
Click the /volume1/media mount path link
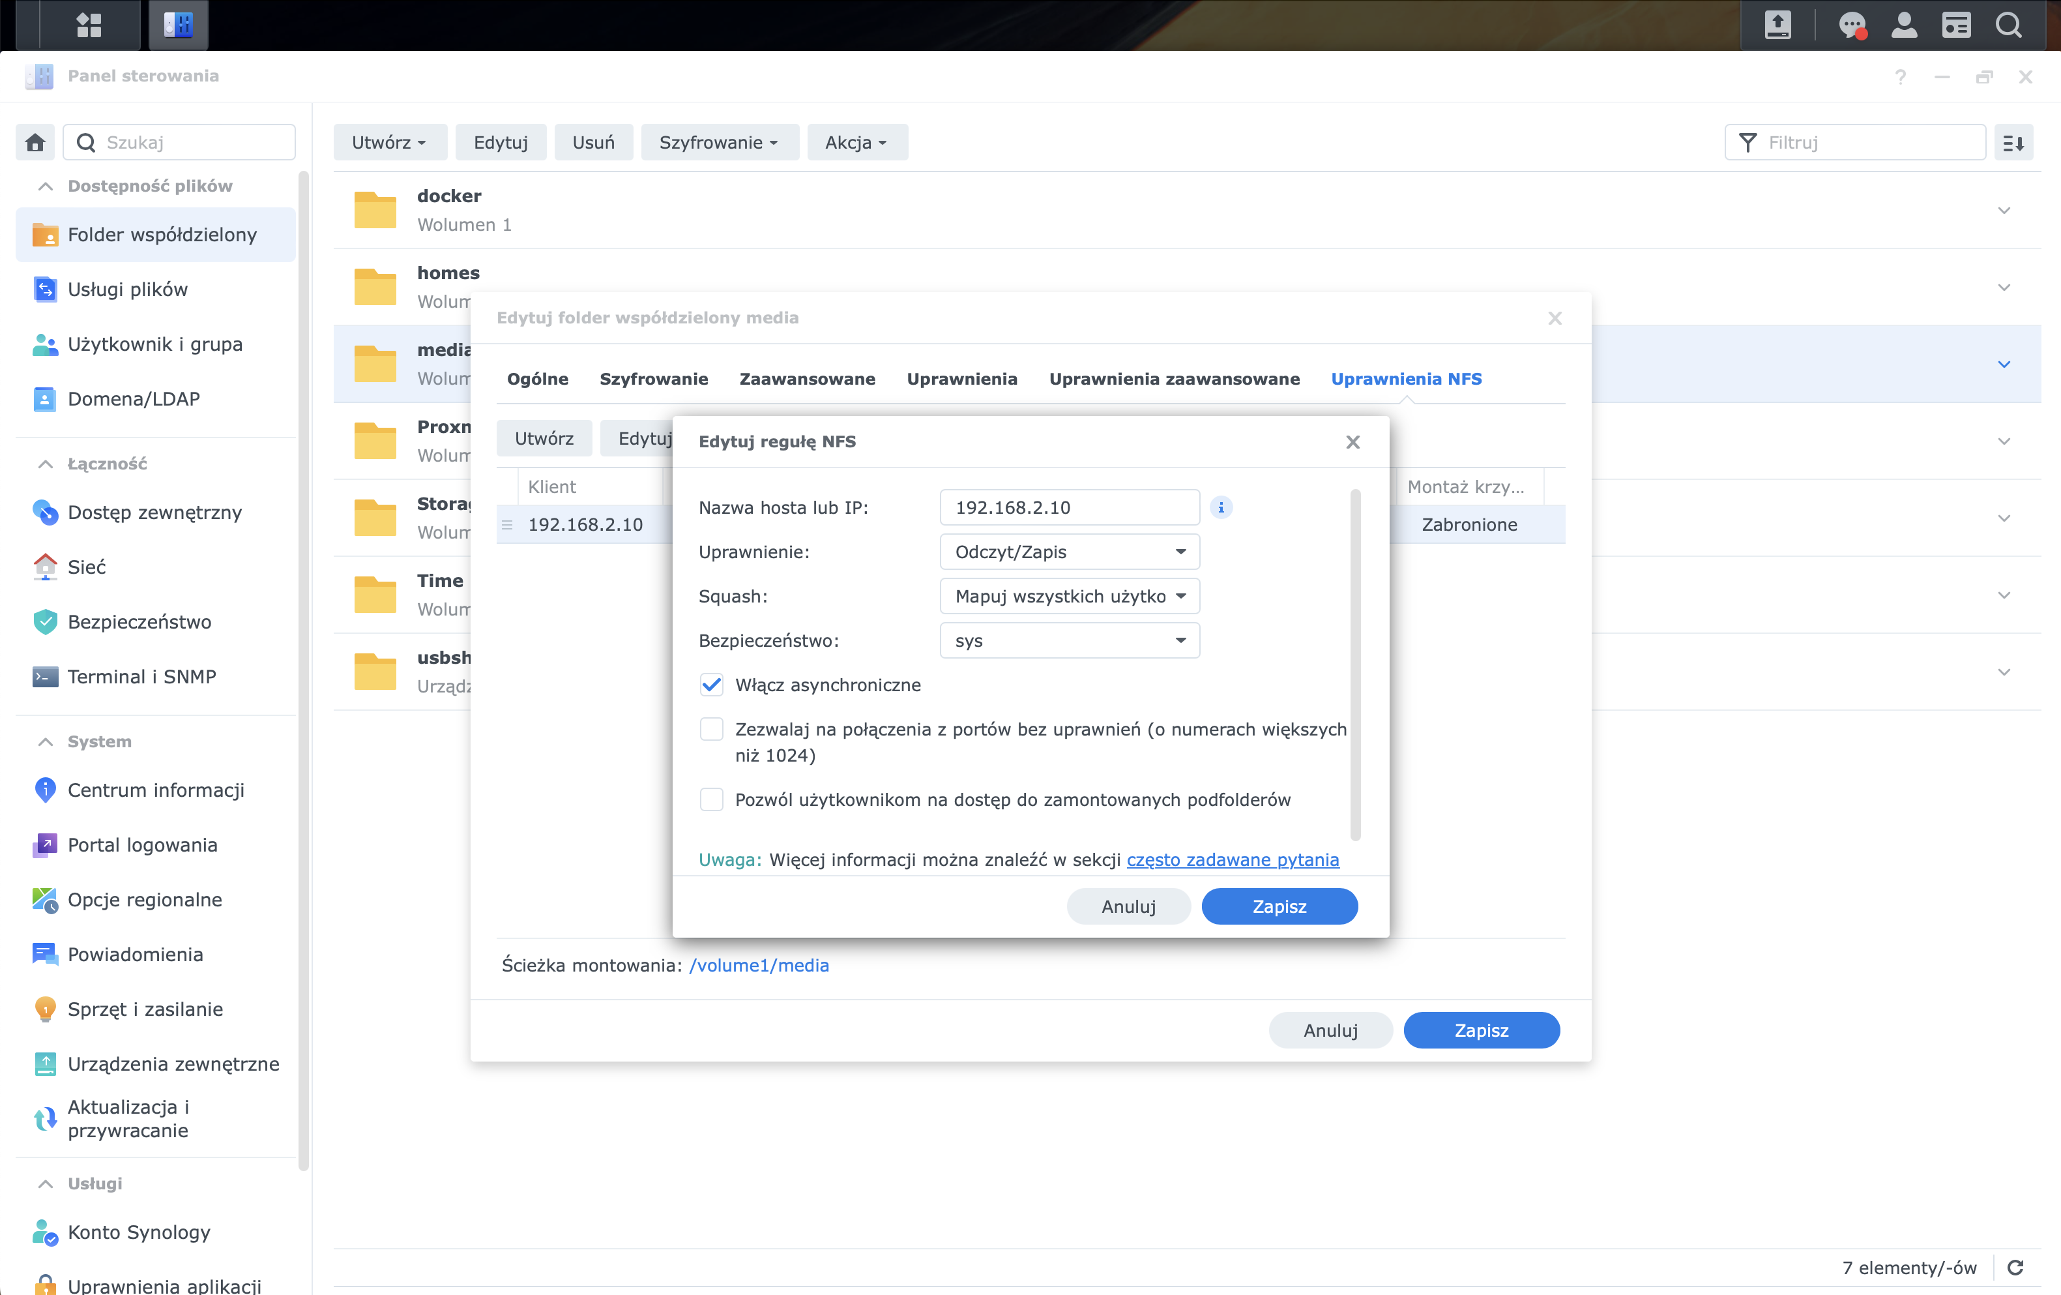click(x=759, y=965)
